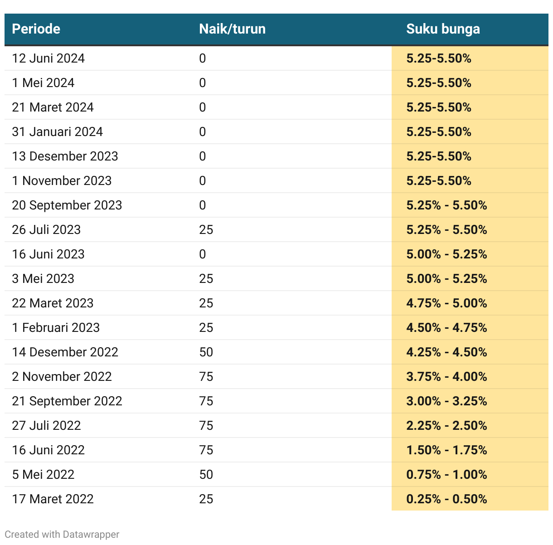Click the 3 Mei 2023 row date
The image size is (553, 545).
[43, 279]
